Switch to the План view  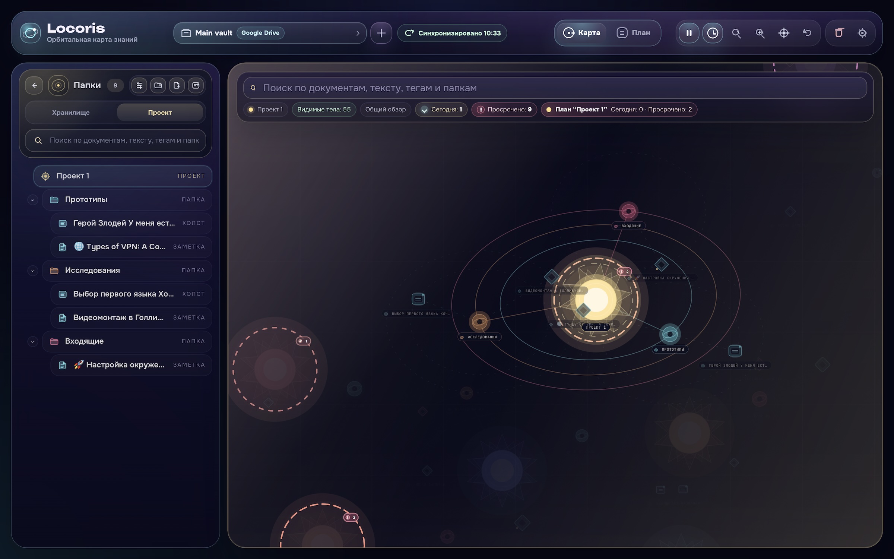(634, 33)
